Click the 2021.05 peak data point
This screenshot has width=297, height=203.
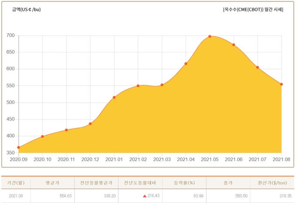(x=210, y=36)
